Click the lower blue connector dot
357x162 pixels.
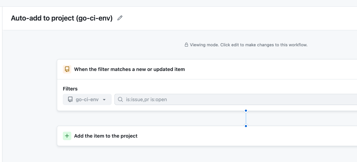click(x=246, y=126)
